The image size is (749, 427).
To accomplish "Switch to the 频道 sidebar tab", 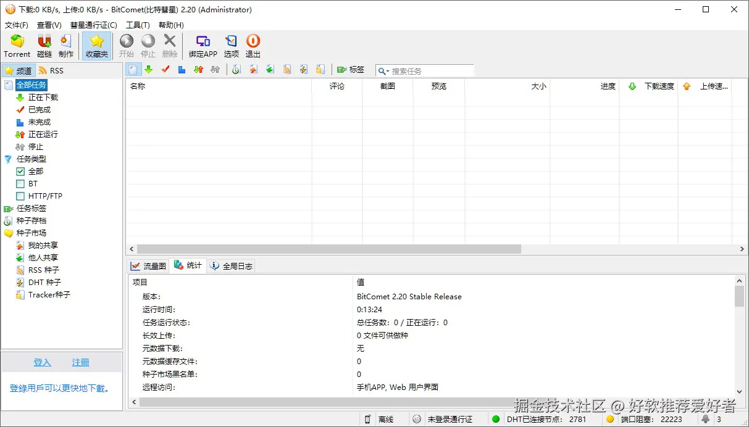I will (18, 70).
